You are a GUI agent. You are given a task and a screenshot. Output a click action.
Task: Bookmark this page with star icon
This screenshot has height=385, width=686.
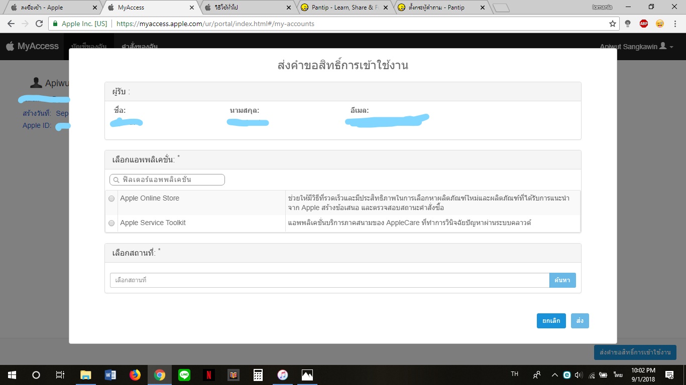click(612, 24)
